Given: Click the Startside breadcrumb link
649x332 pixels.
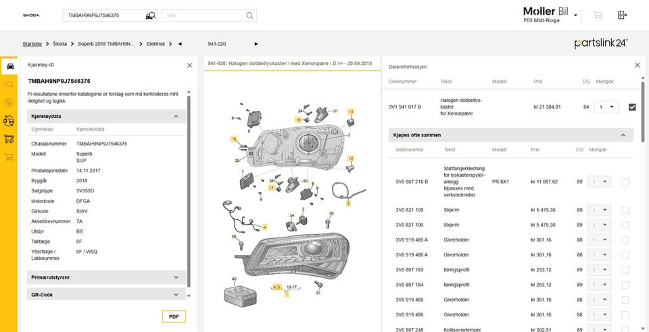Looking at the screenshot, I should point(32,44).
